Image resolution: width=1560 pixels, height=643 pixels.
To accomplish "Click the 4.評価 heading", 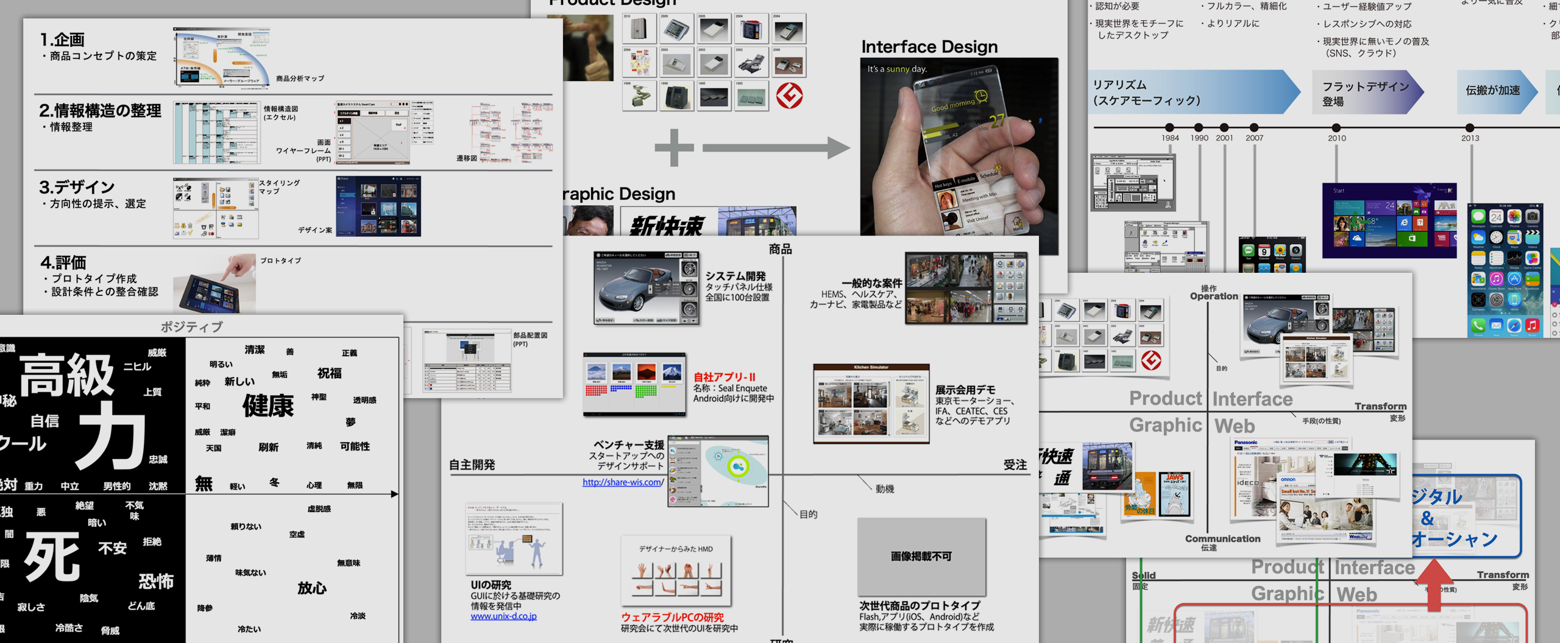I will [63, 262].
